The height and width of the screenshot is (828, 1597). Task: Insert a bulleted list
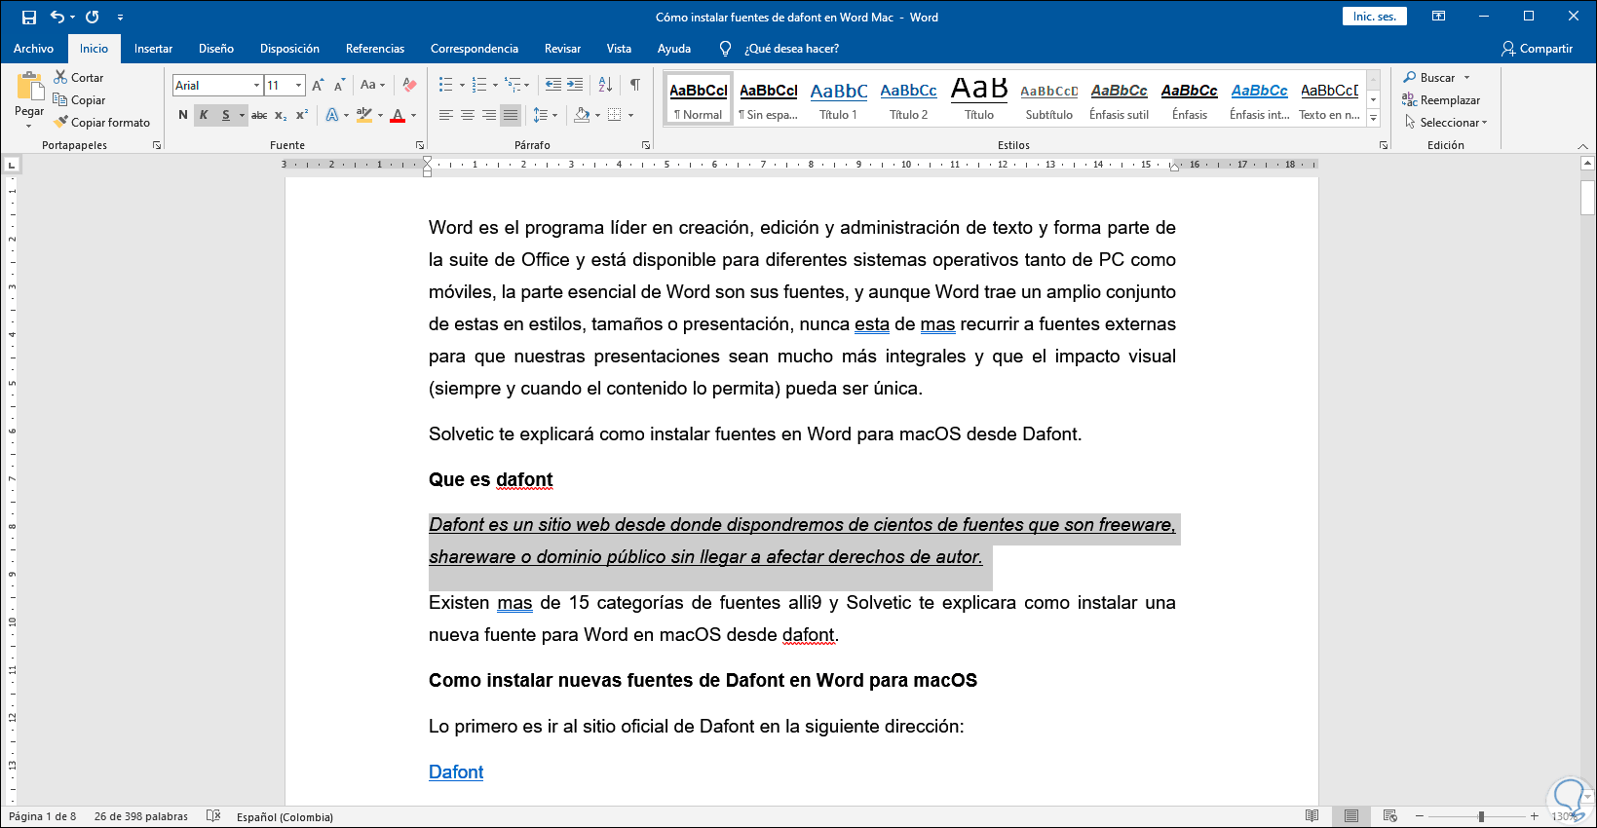[x=445, y=86]
